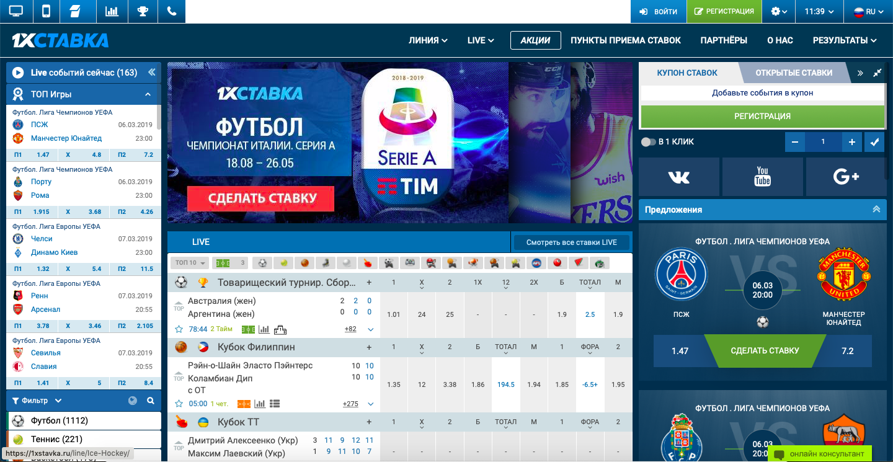893x462 pixels.
Task: Click the statistics chart icon for Australia match
Action: tap(263, 329)
